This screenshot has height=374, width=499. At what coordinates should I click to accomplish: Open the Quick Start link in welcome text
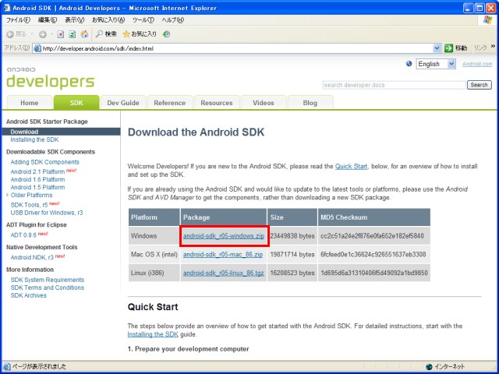coord(351,166)
